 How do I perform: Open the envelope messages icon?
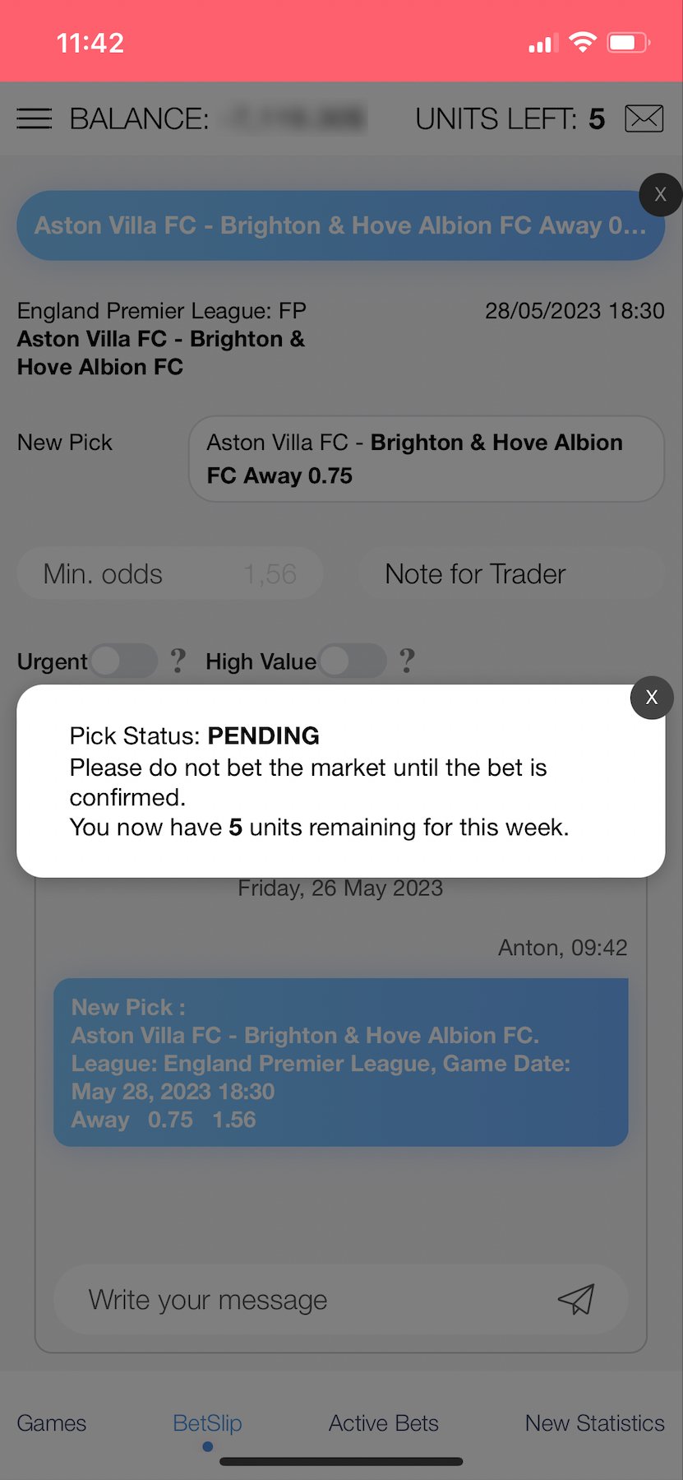point(644,119)
